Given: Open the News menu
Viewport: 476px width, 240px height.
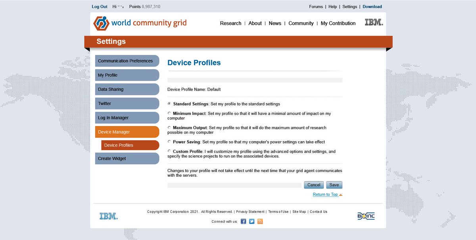Looking at the screenshot, I should pyautogui.click(x=275, y=23).
